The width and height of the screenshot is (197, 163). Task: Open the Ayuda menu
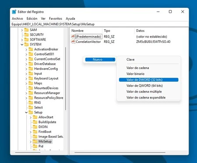coord(70,18)
